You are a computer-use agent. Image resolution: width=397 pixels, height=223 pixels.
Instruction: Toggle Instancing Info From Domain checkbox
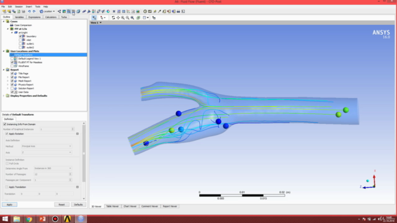tap(4, 124)
